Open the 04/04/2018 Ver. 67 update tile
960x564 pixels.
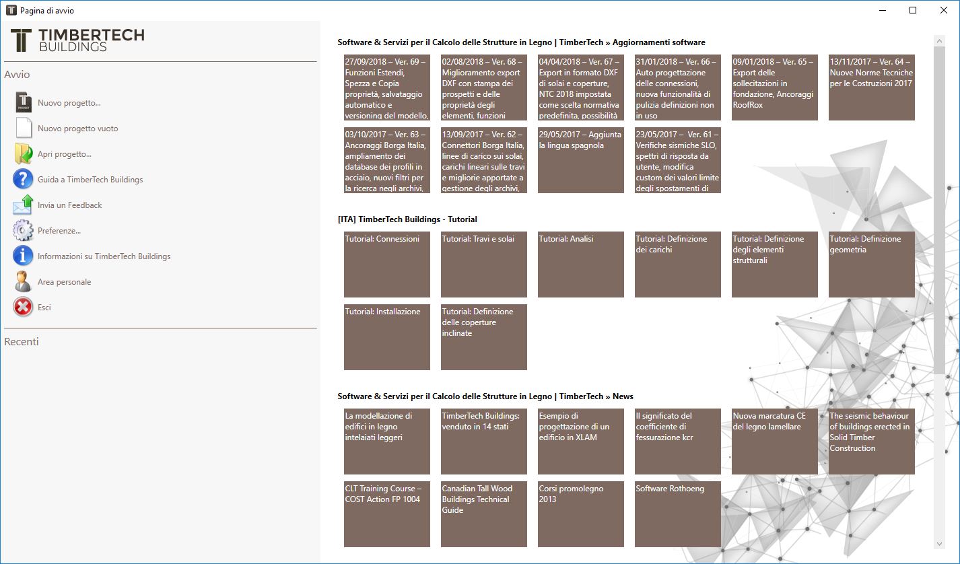[581, 87]
